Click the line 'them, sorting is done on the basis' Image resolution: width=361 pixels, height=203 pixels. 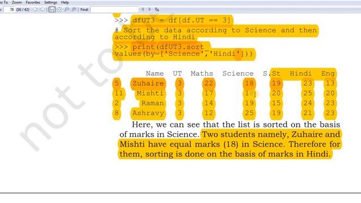point(225,154)
